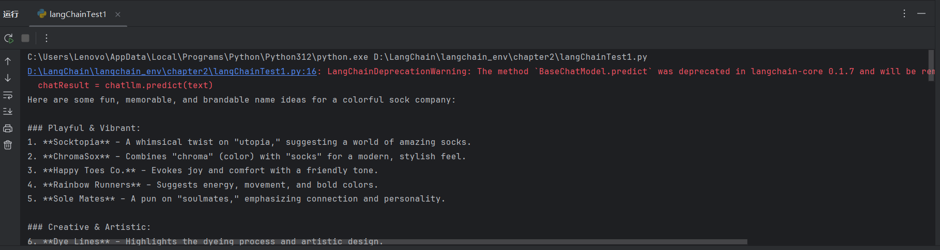Open the langChainTest1.py:16 file link
Image resolution: width=940 pixels, height=250 pixels.
pyautogui.click(x=172, y=72)
